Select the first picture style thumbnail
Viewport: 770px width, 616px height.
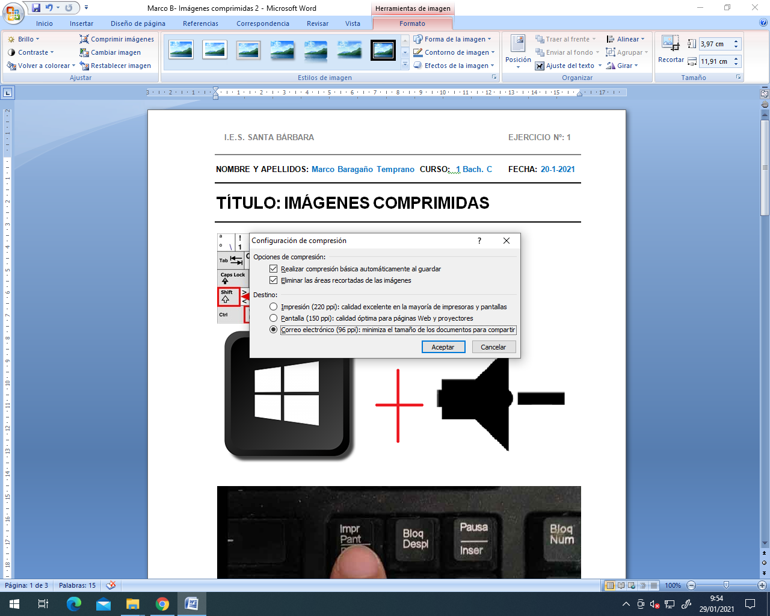pos(181,50)
